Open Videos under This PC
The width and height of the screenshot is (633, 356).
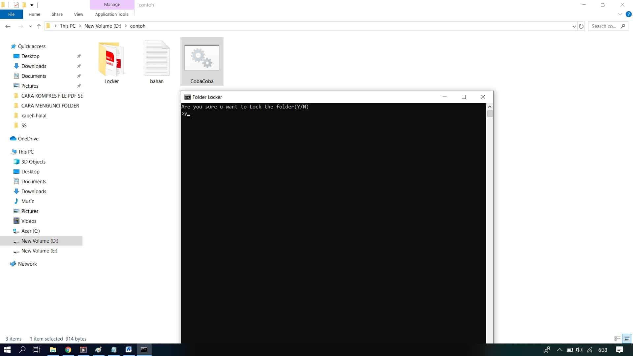click(x=29, y=221)
